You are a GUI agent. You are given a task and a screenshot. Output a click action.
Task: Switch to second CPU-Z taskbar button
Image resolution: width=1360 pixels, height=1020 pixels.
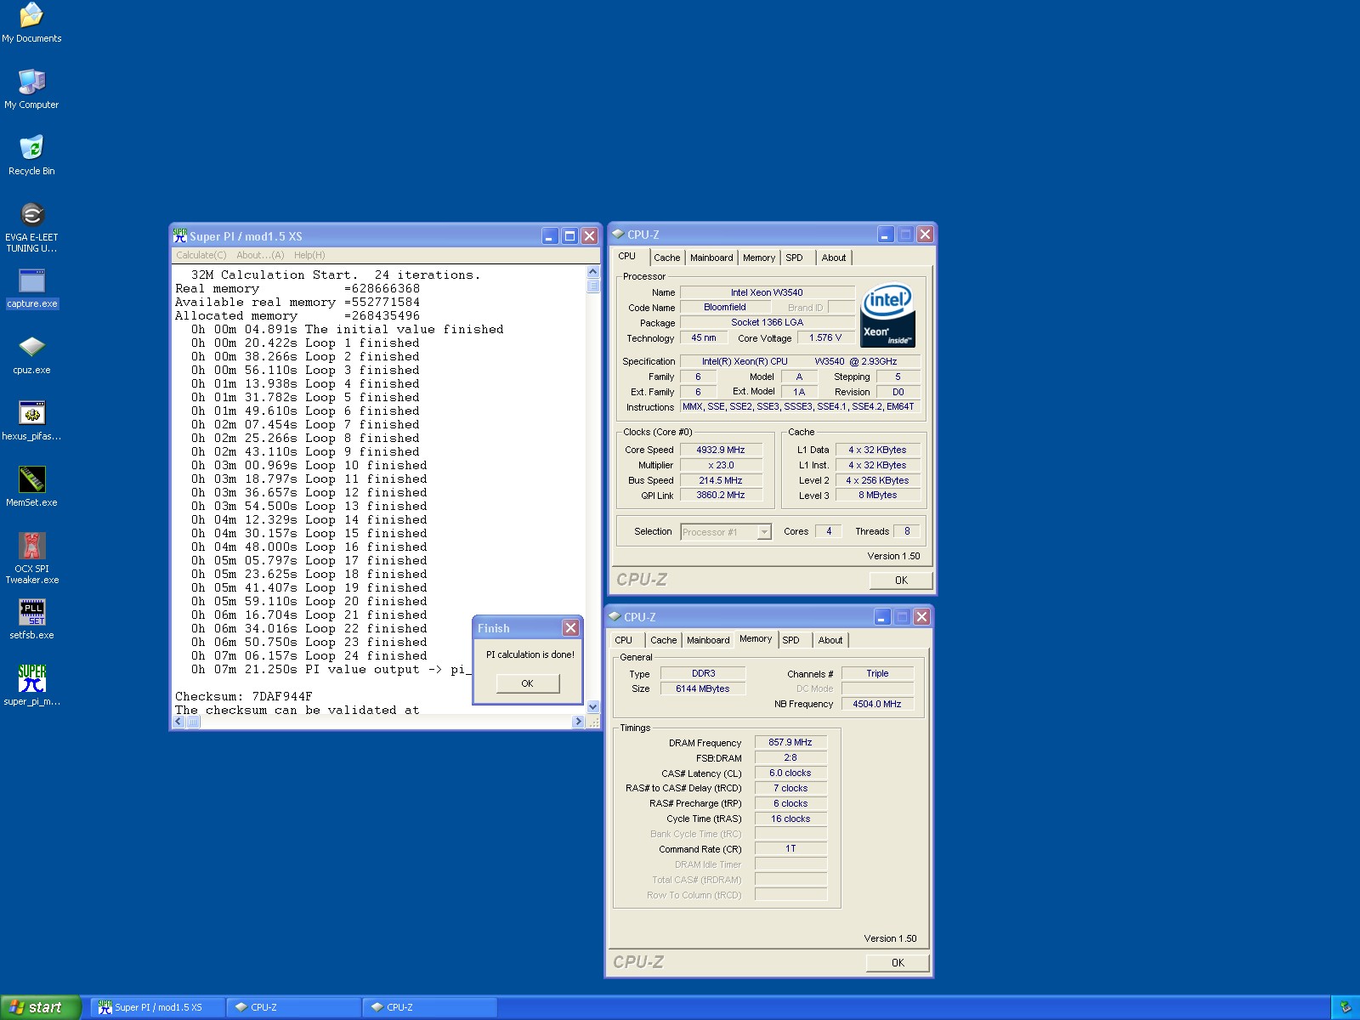430,1007
